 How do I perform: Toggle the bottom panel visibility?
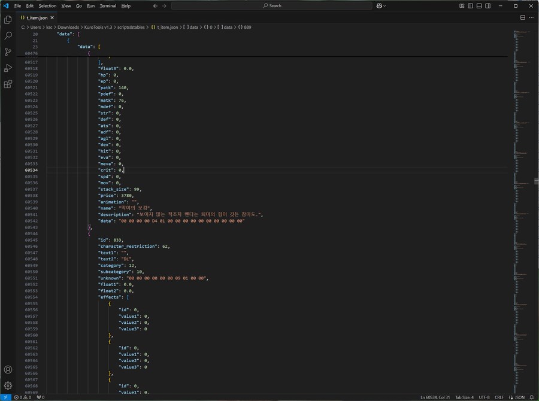tap(479, 5)
